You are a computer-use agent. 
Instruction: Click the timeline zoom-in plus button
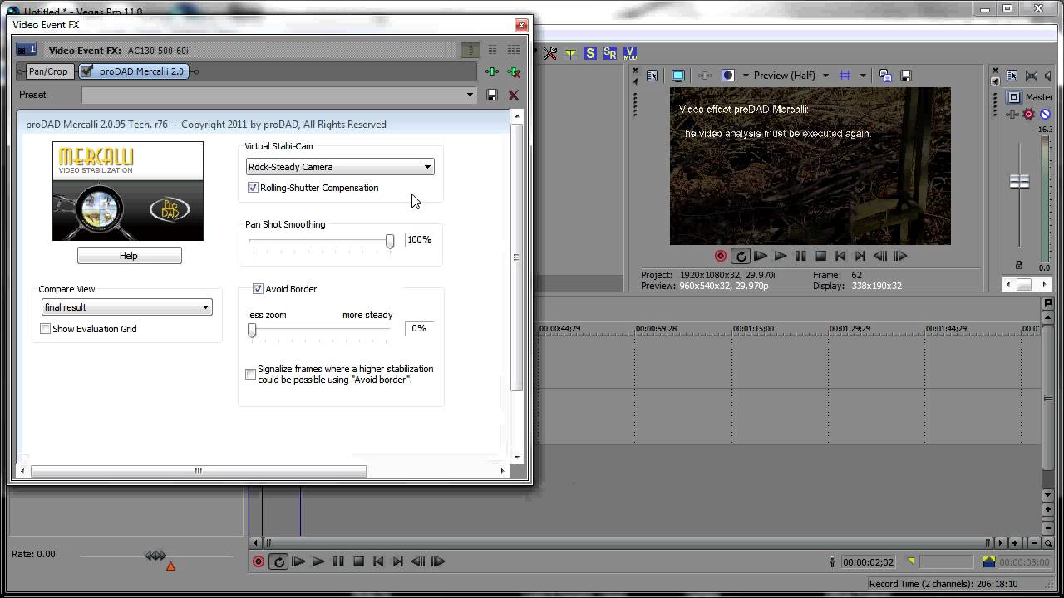[x=1015, y=543]
